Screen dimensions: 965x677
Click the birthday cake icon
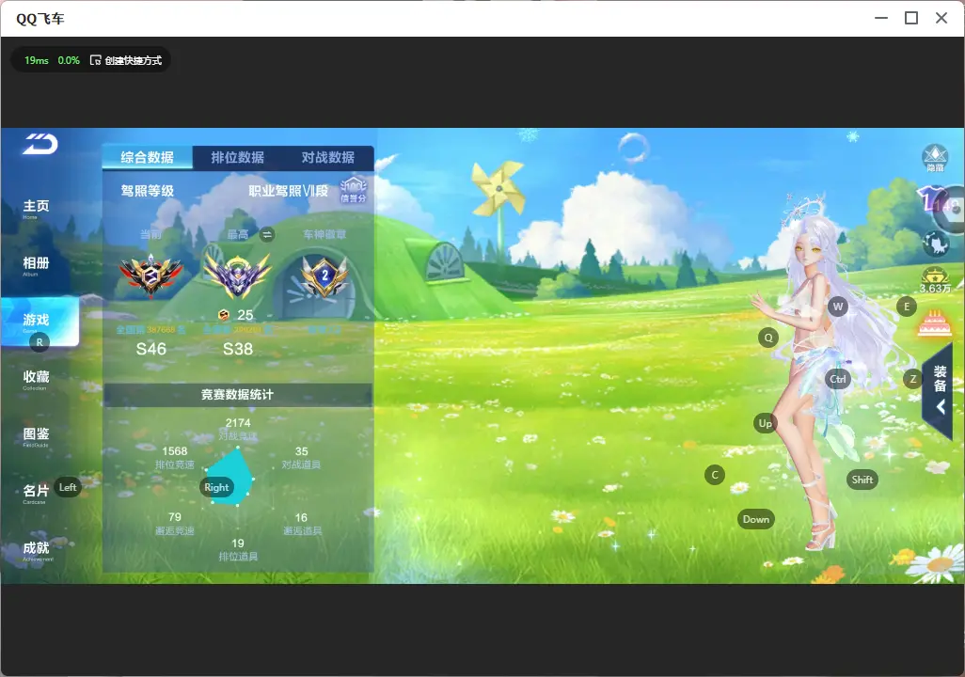[x=935, y=323]
